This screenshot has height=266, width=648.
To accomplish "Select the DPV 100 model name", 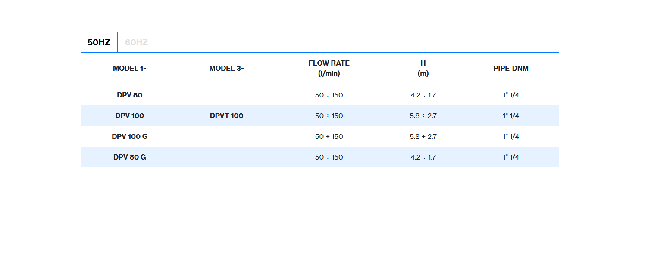I will 130,116.
